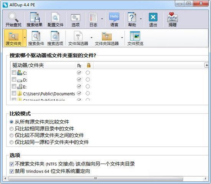Click the AllDup app icon in title bar
211x184 pixels.
click(5, 5)
